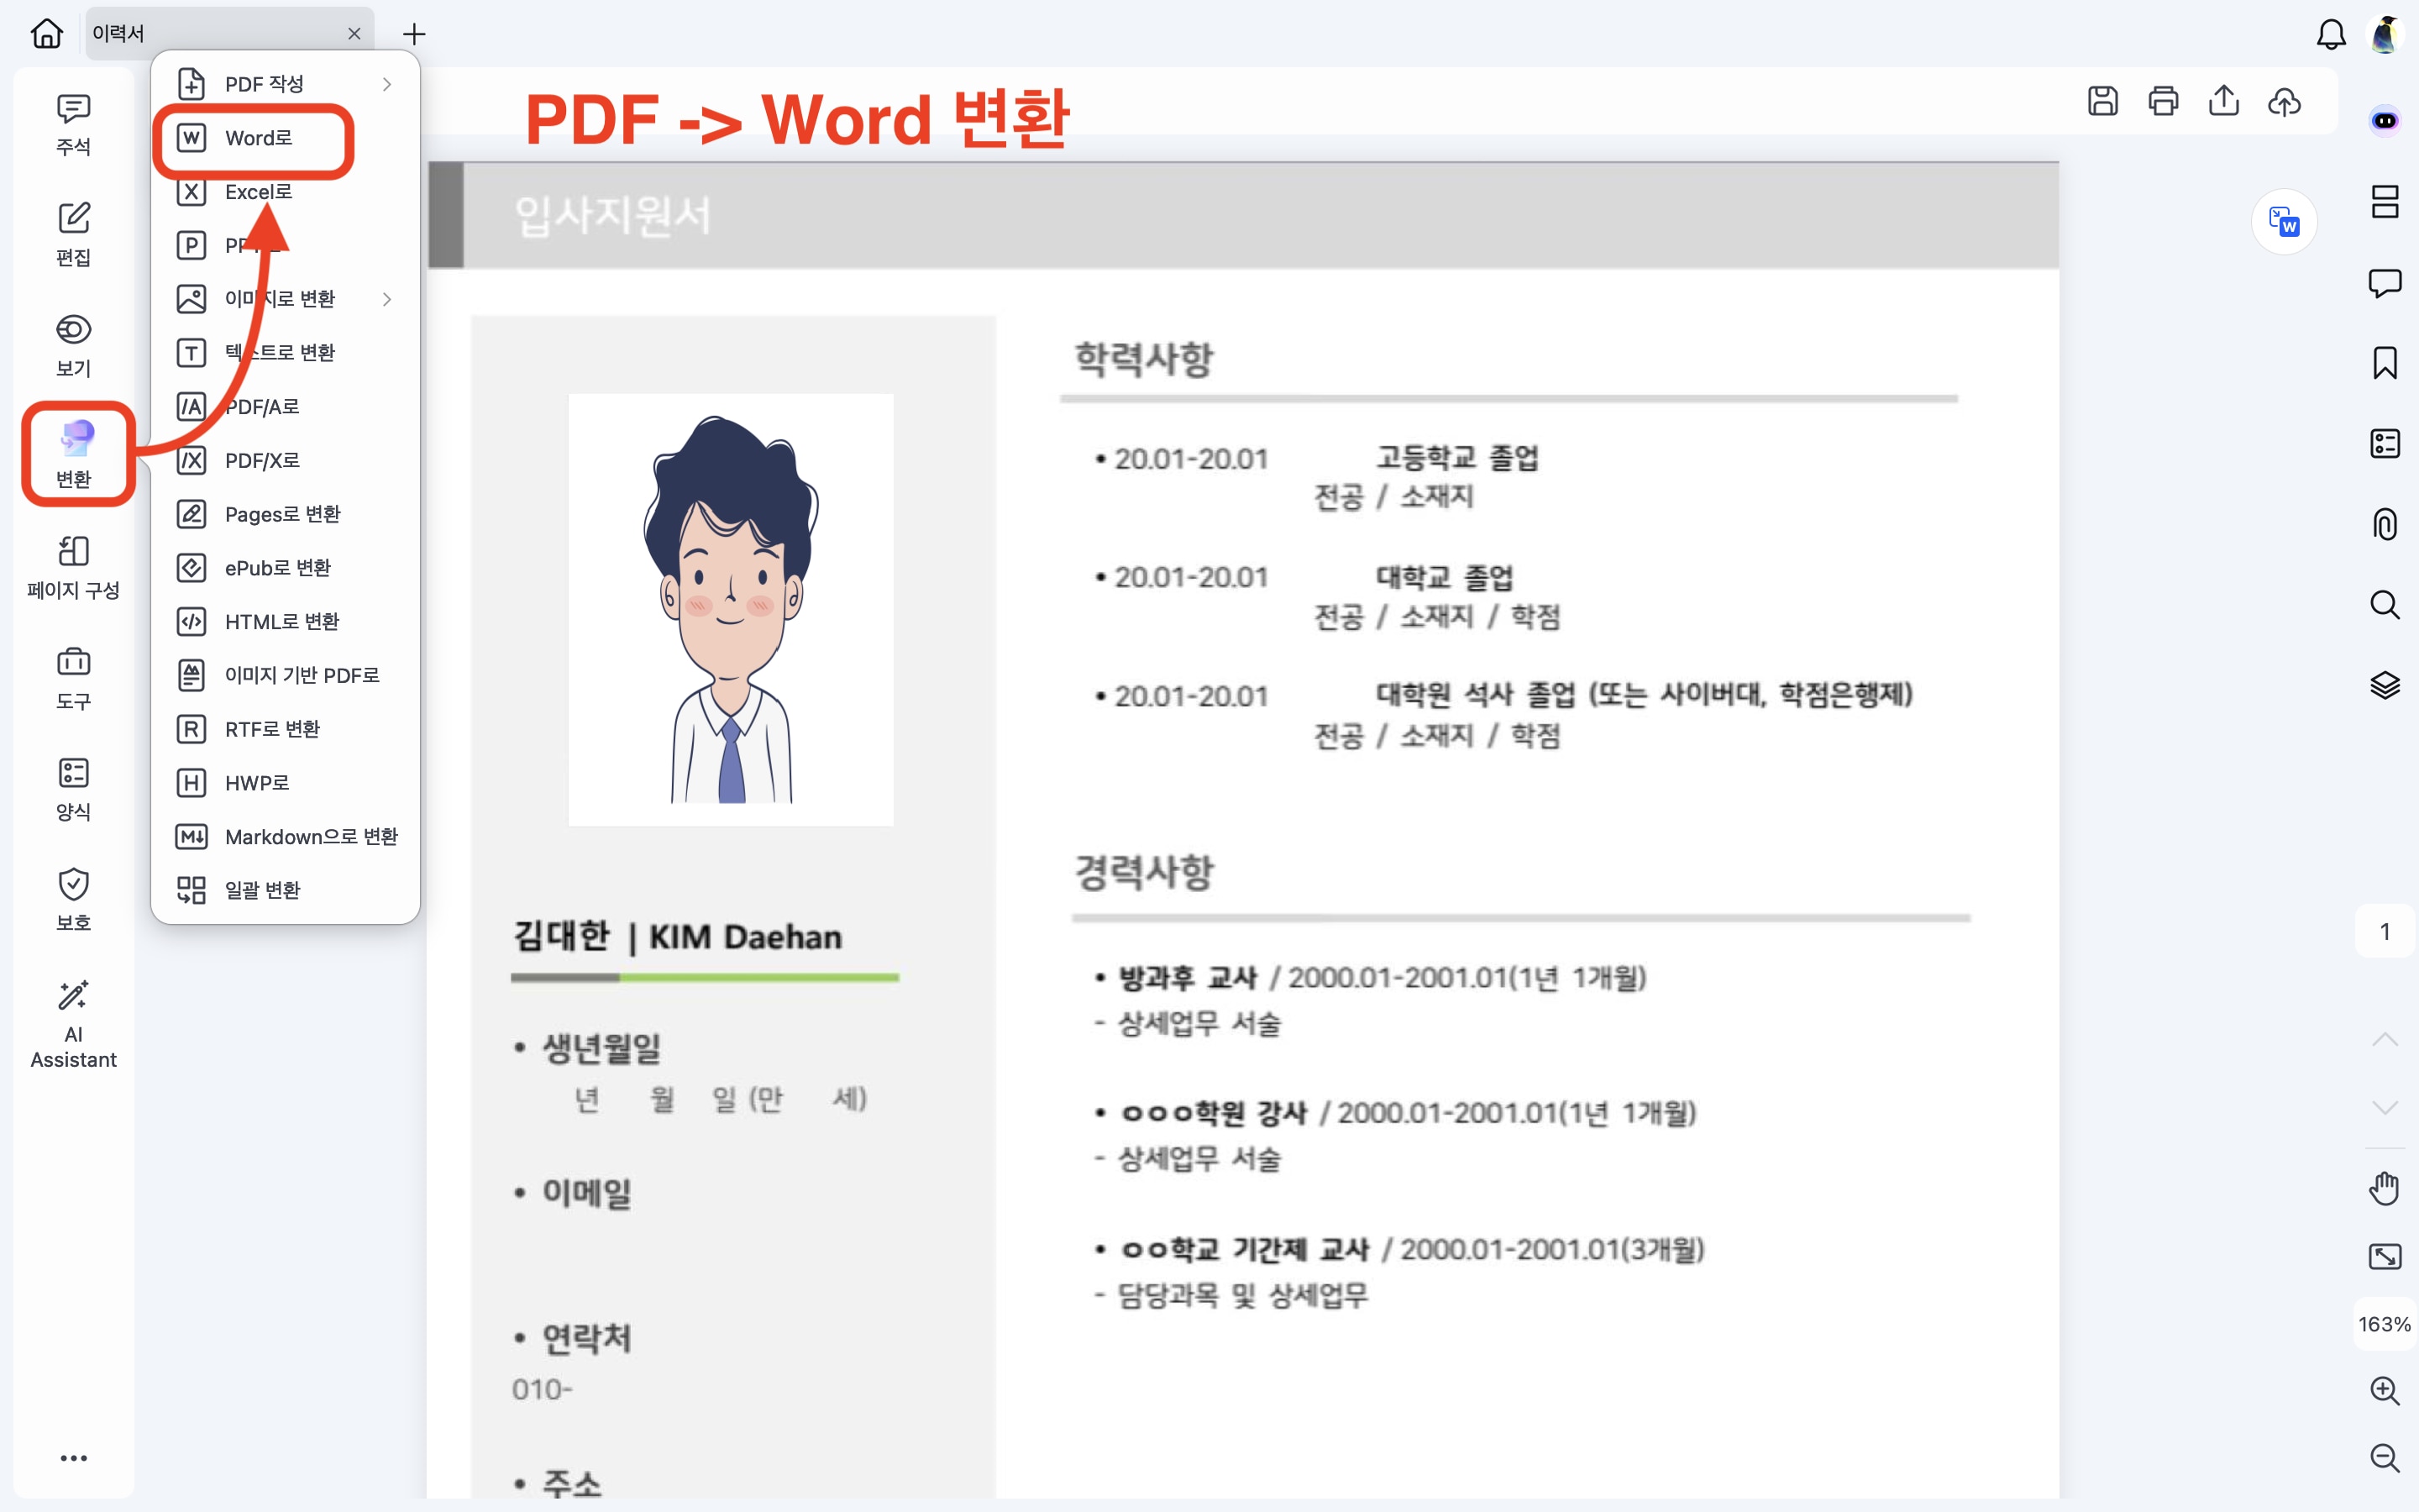This screenshot has width=2419, height=1512.
Task: Click the 보호 (protect) shield icon
Action: (73, 899)
